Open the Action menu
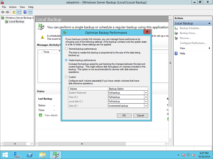 click(12, 7)
